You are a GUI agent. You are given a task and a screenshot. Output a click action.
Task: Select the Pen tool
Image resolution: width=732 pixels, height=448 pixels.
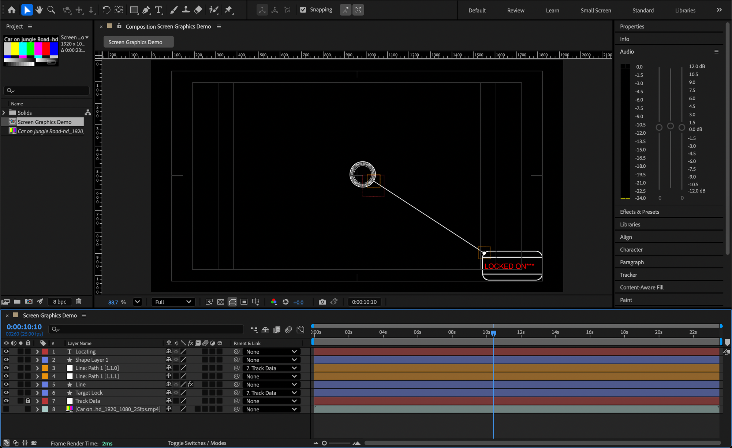pos(146,10)
